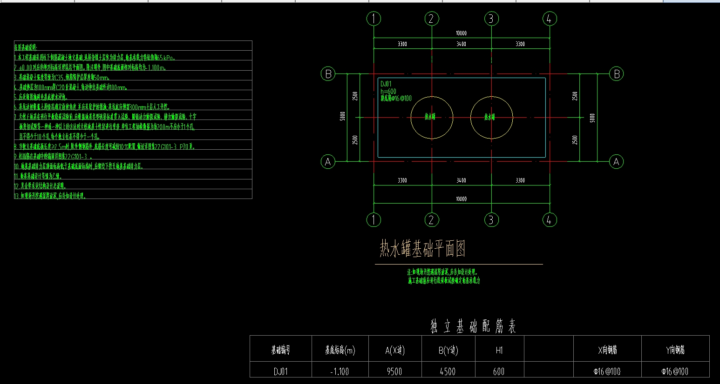Select note 1 mentioning 65kPa

click(95, 58)
